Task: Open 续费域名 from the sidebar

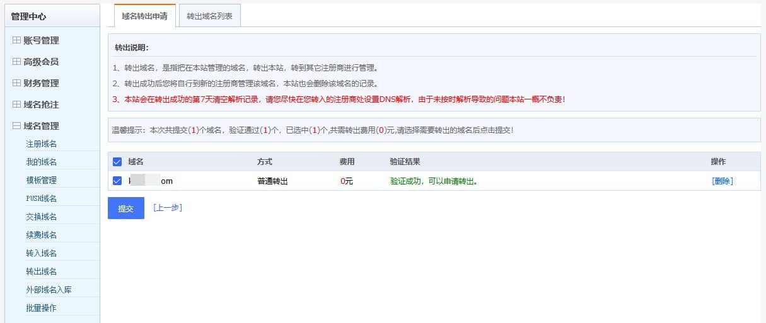Action: [42, 235]
